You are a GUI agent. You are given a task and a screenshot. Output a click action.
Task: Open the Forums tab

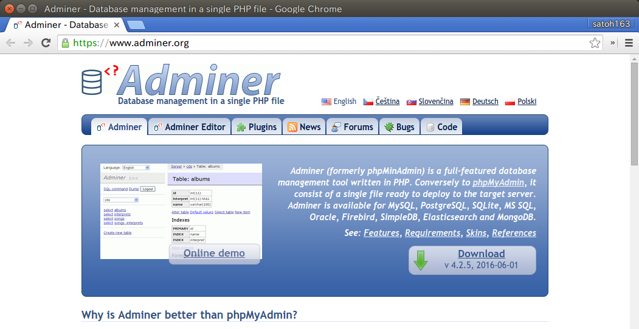click(x=352, y=126)
